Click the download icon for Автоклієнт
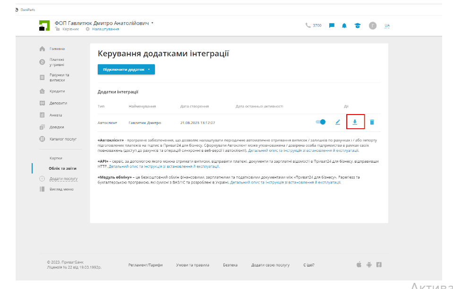453x289 pixels. pos(355,122)
